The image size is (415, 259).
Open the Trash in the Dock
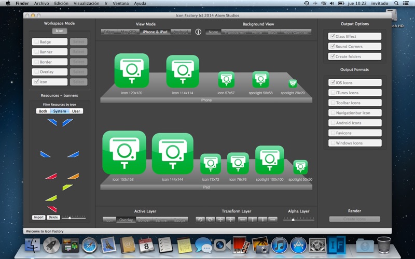384,245
